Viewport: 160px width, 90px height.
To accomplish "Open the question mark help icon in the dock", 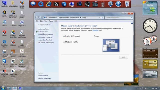I will point(118,4).
